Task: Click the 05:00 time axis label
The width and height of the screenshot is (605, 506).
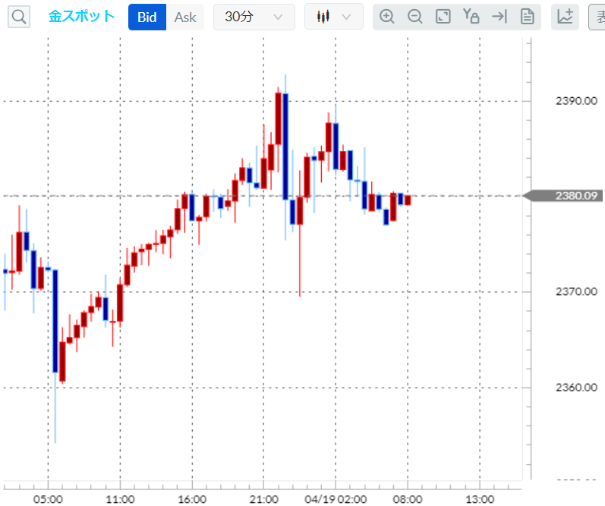Action: (48, 499)
